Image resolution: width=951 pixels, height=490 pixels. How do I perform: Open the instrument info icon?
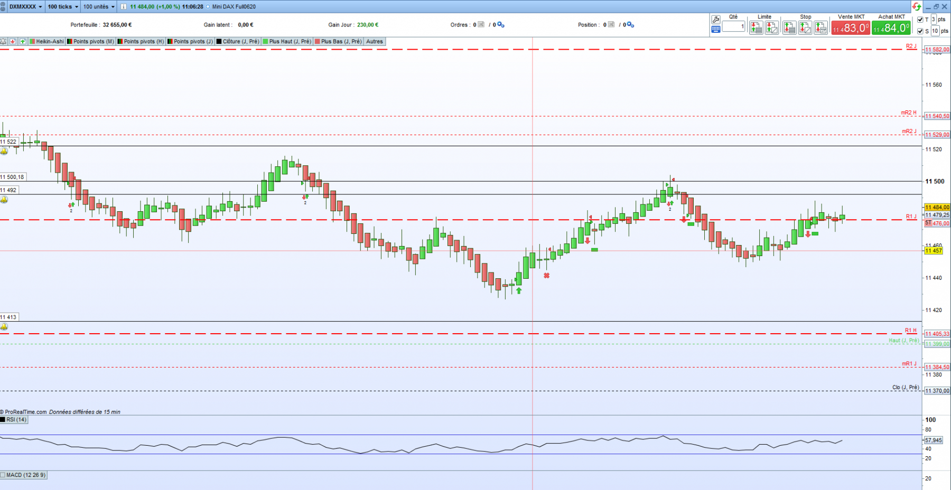click(123, 7)
